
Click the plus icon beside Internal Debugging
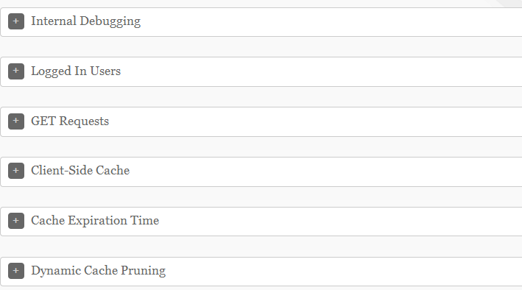coord(16,21)
